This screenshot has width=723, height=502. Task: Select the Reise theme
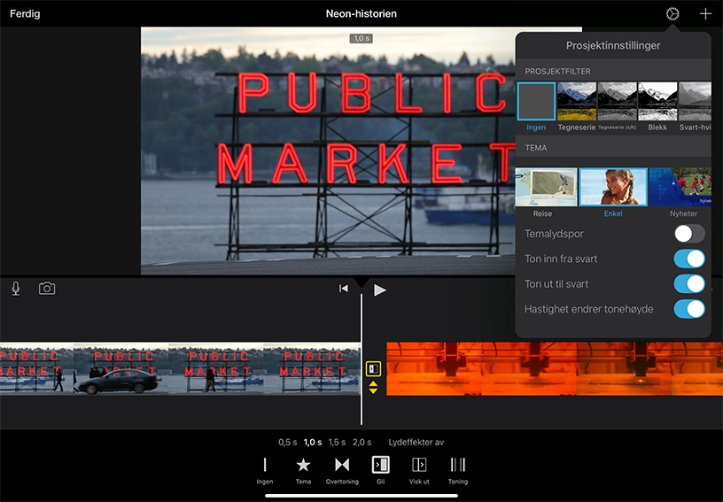click(x=546, y=187)
